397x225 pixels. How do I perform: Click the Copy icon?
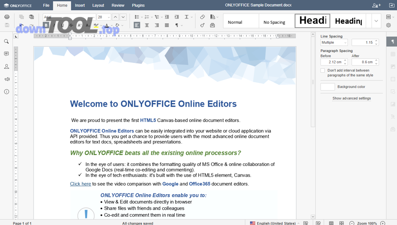point(22,17)
